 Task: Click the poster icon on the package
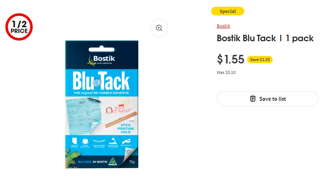pos(74,141)
